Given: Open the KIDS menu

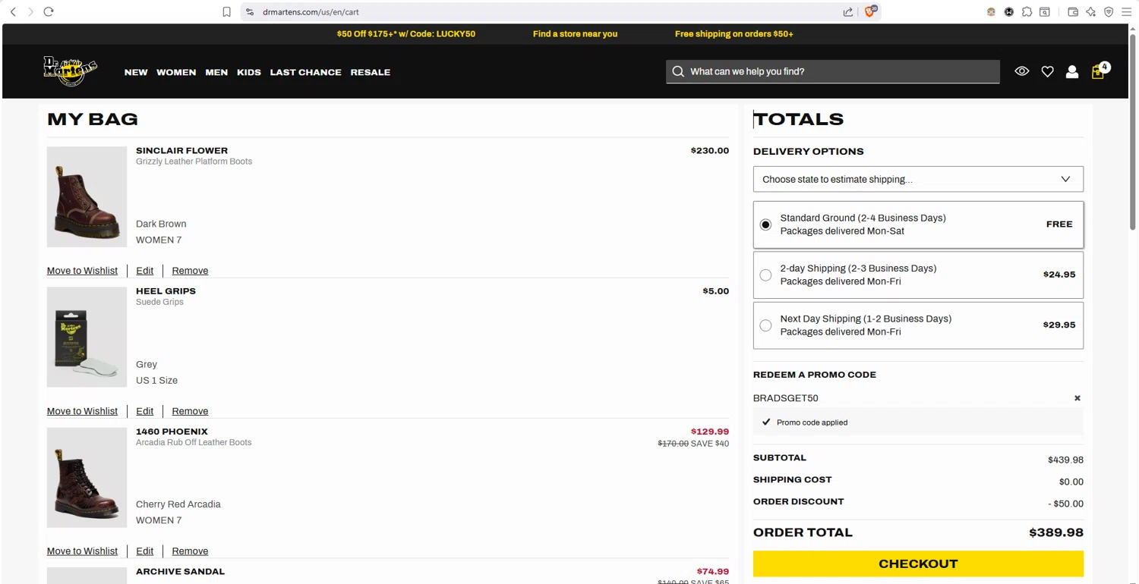Looking at the screenshot, I should point(249,72).
